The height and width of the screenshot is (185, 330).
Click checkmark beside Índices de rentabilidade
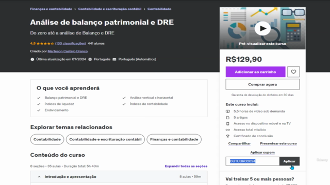point(124,104)
